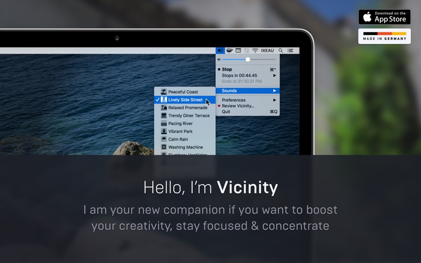Switch sound to Relaxed Promenade
Image resolution: width=421 pixels, height=263 pixels.
[187, 108]
